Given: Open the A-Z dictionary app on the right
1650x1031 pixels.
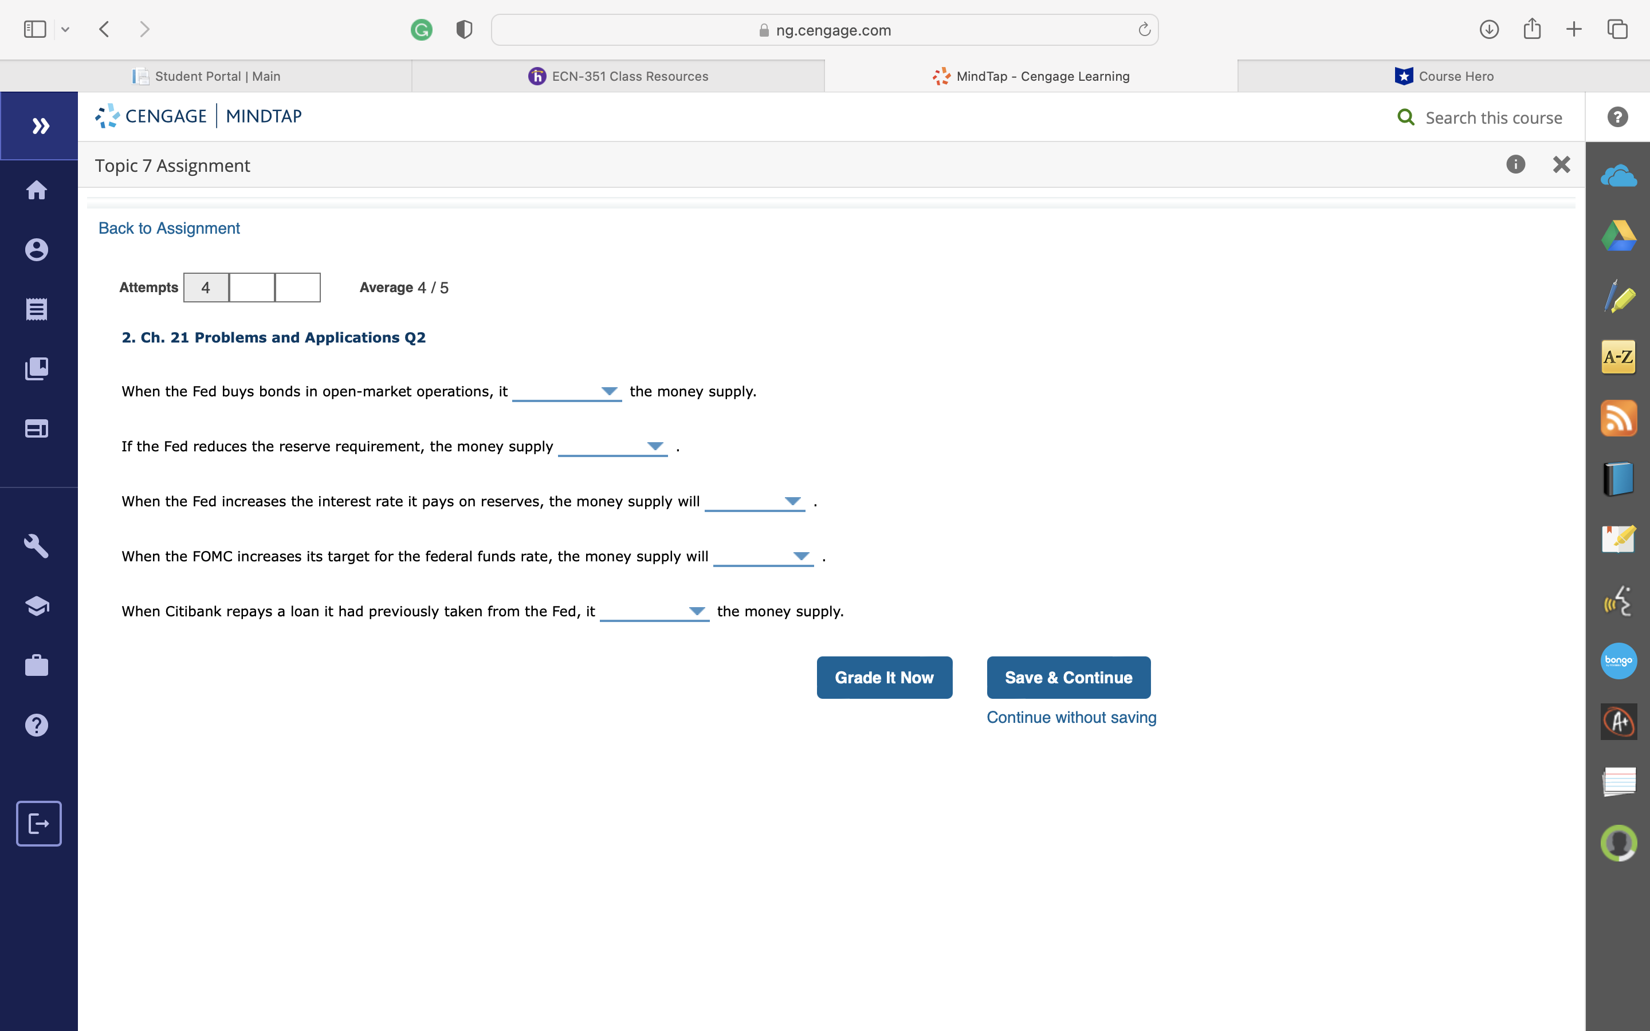Looking at the screenshot, I should 1618,357.
